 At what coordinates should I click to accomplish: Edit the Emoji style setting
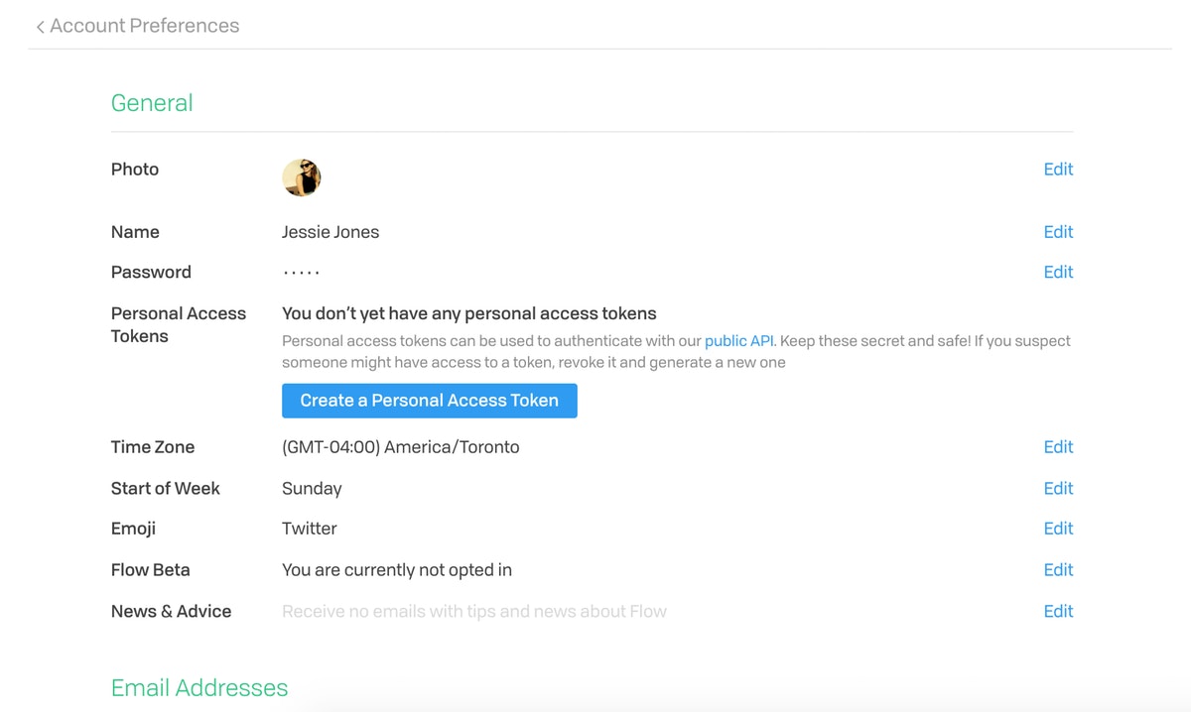[x=1058, y=529]
